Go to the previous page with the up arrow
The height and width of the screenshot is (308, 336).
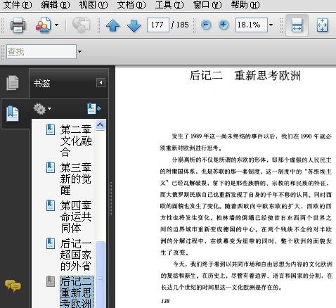pos(113,25)
